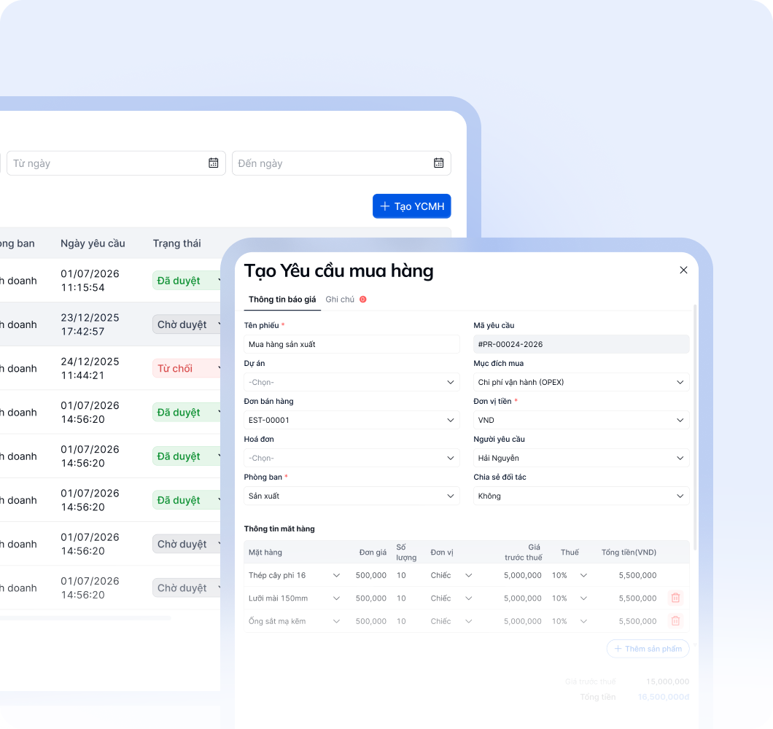Click Ngày yêu cầu column header
Image resolution: width=773 pixels, height=729 pixels.
93,243
